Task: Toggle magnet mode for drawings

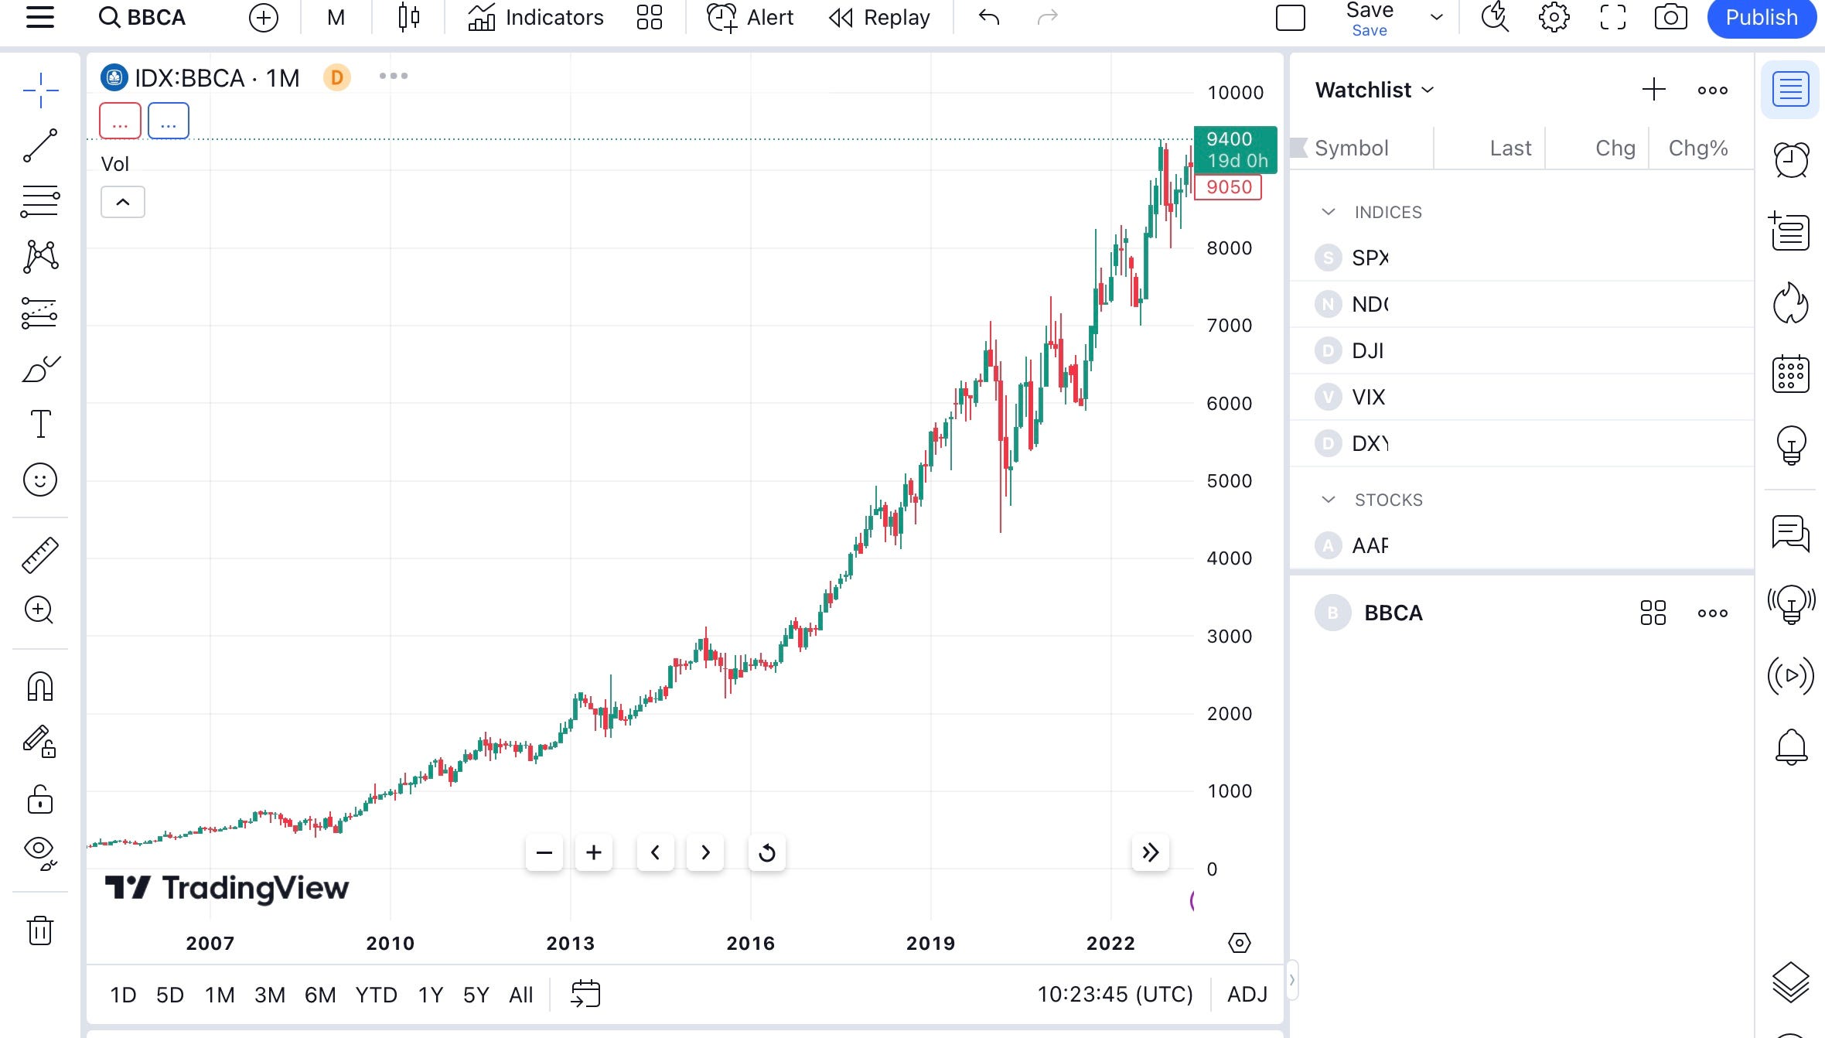Action: [x=40, y=686]
